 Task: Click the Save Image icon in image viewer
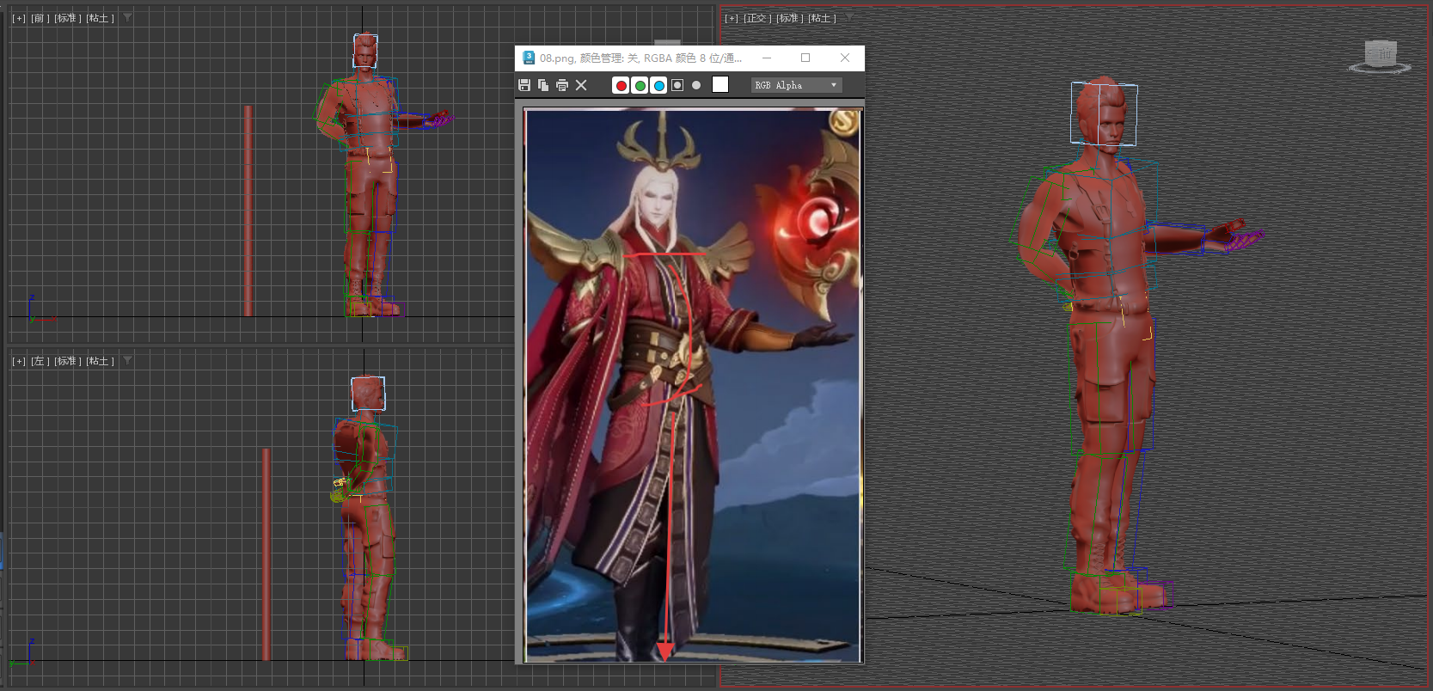click(x=524, y=85)
